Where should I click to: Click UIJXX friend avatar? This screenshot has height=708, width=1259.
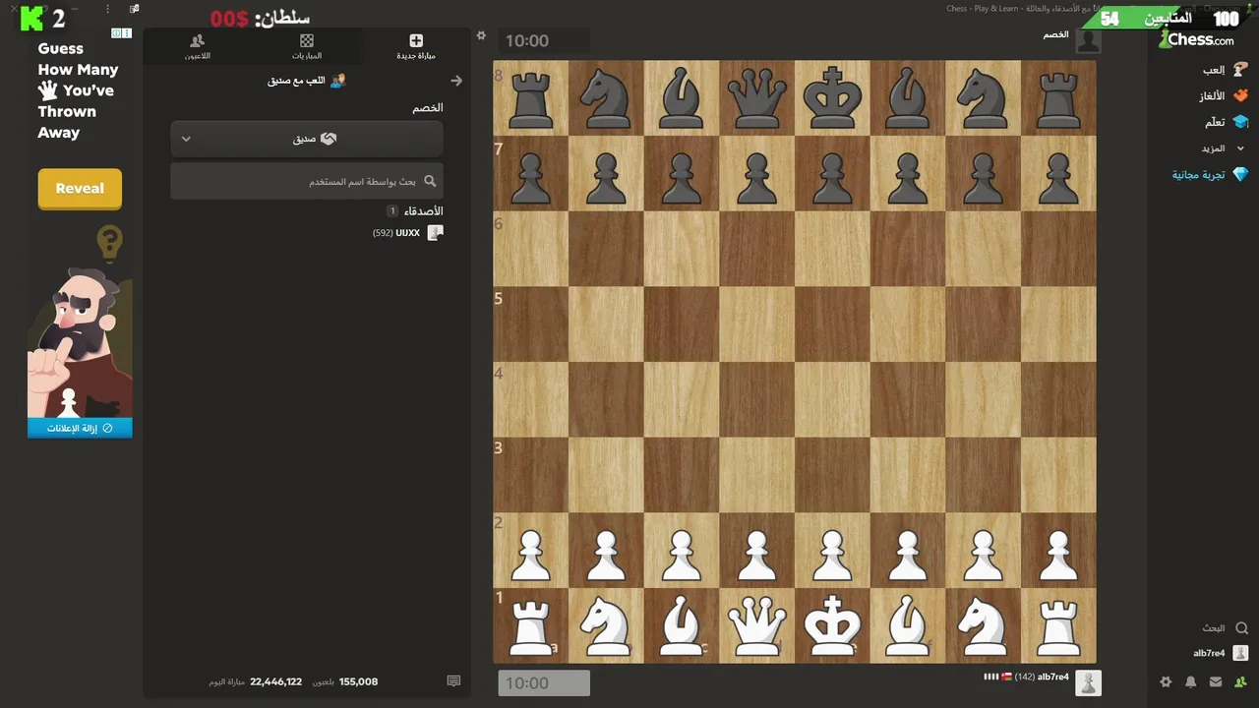(x=436, y=233)
